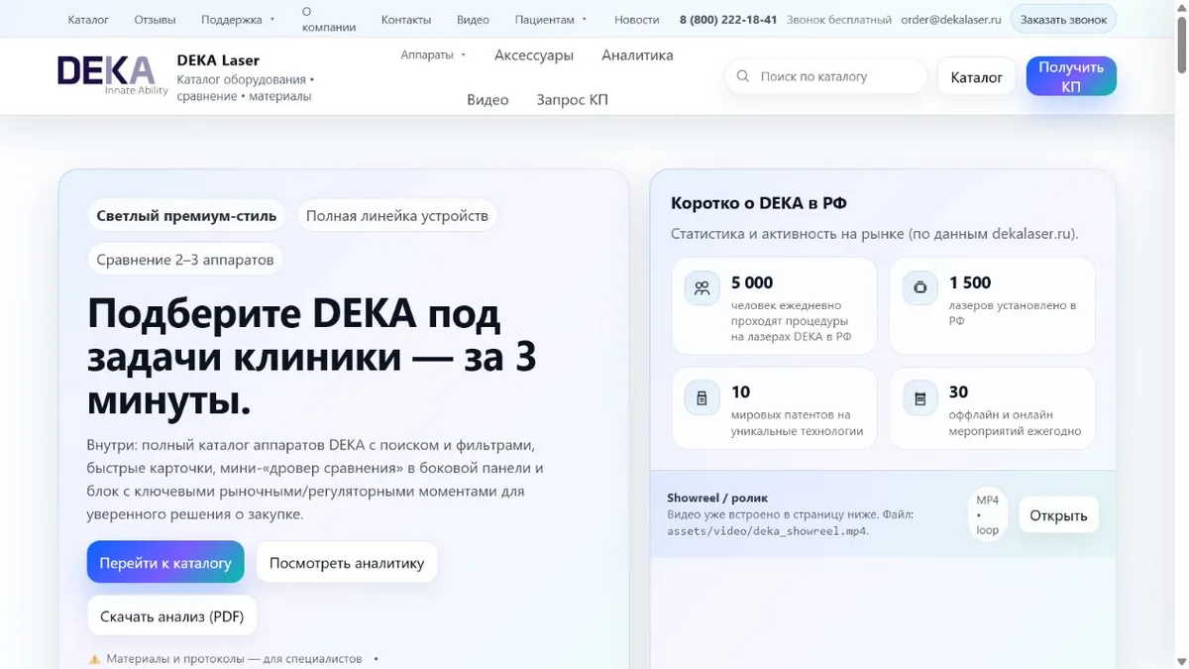Click the Получить КП button

[x=1071, y=76]
